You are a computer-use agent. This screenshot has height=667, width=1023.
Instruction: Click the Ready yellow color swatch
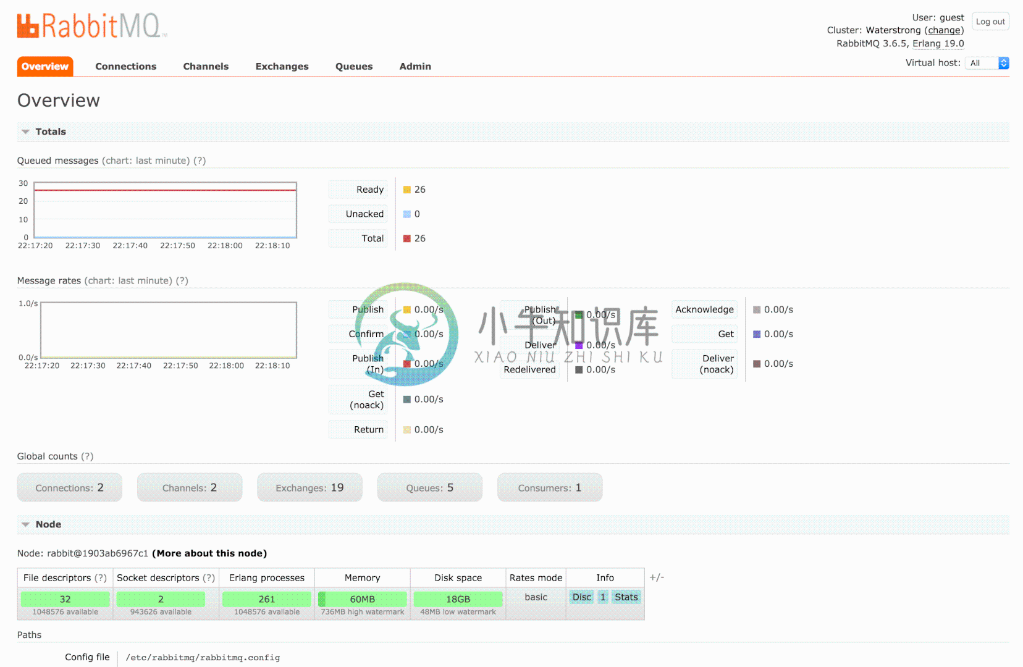[x=407, y=190]
